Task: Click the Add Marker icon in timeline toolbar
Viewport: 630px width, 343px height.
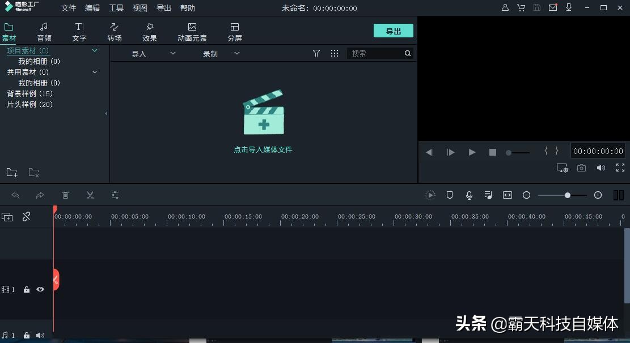Action: coord(450,195)
